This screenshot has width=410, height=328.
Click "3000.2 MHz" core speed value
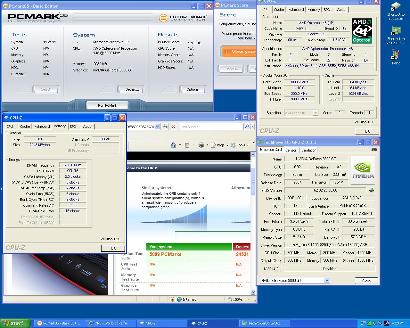(x=299, y=82)
